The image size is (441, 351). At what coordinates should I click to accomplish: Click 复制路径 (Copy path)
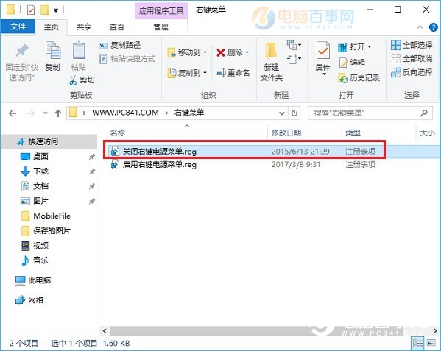click(119, 45)
